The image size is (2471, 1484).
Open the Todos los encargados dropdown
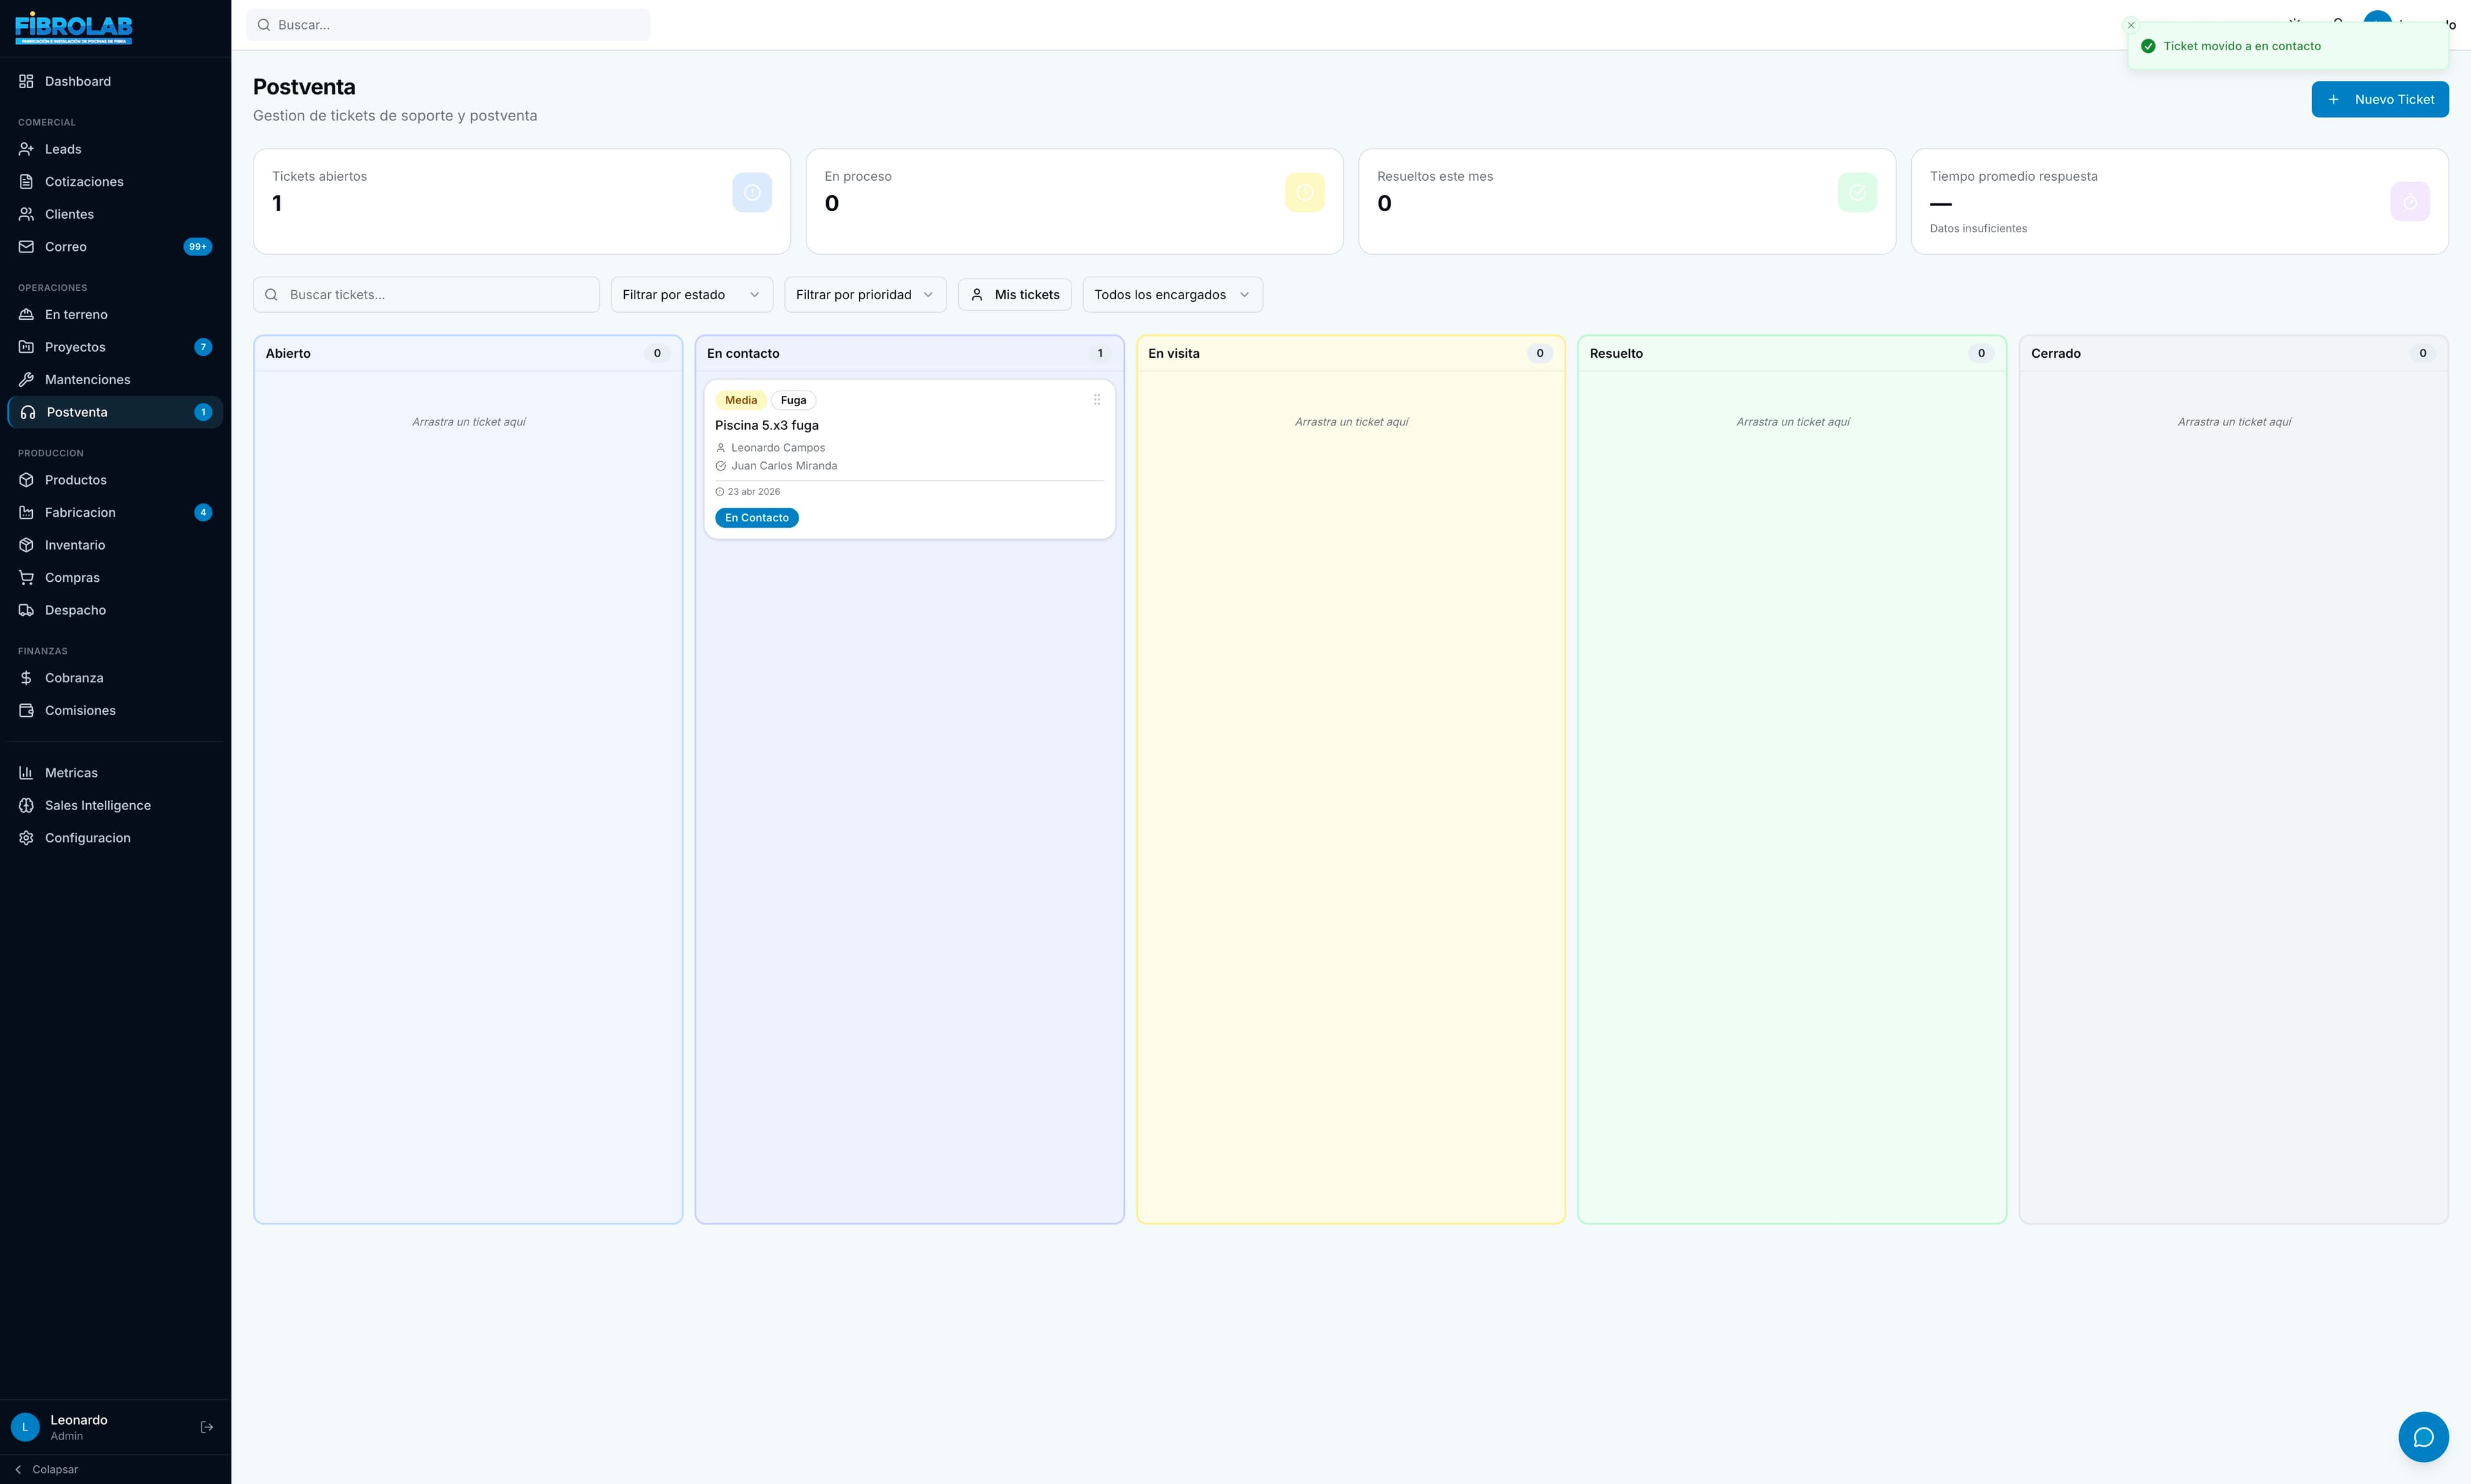tap(1172, 295)
